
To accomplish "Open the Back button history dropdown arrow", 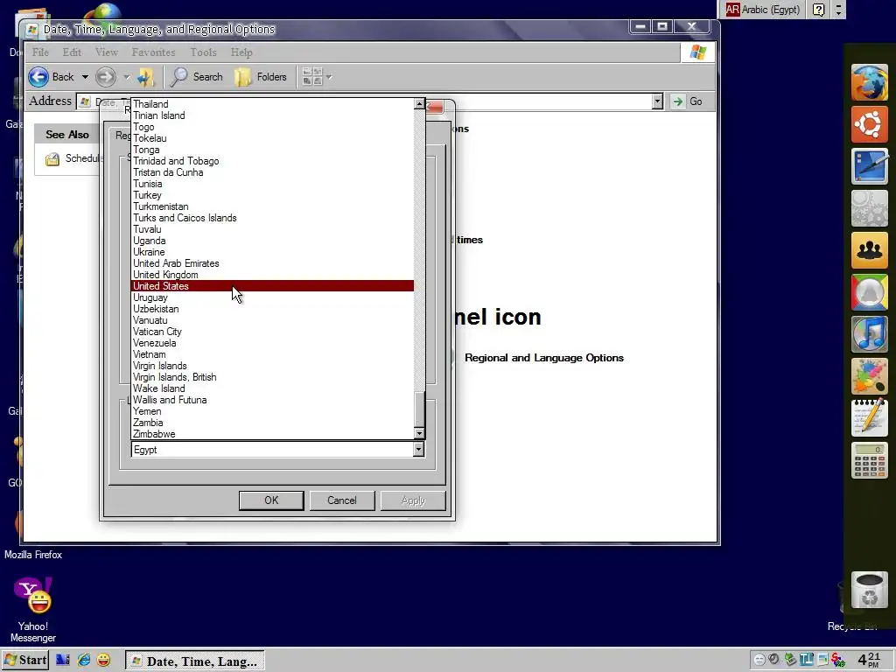I will point(85,77).
